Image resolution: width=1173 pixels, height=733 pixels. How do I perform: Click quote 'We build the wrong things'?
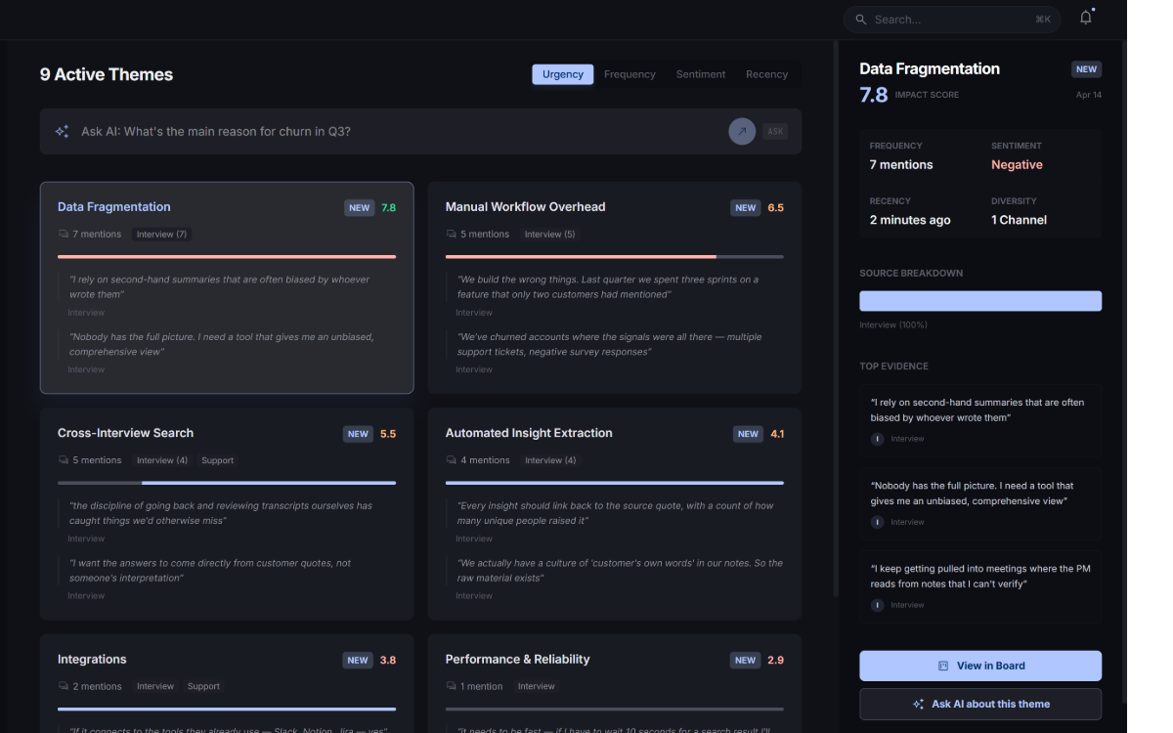tap(608, 286)
